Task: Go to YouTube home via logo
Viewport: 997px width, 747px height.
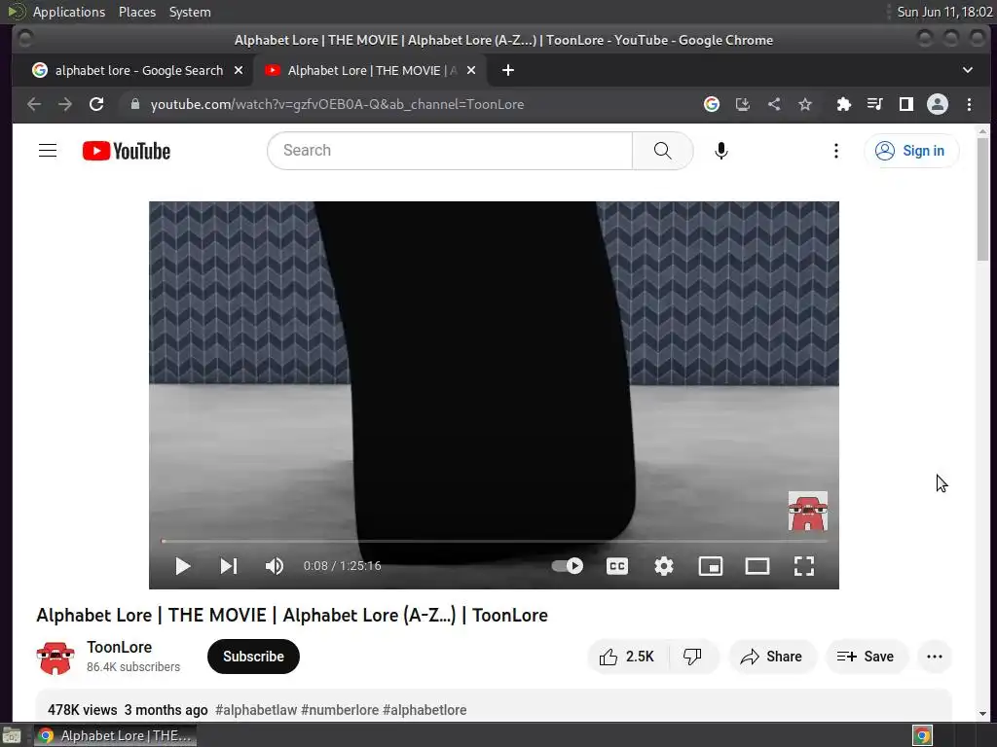Action: (127, 151)
